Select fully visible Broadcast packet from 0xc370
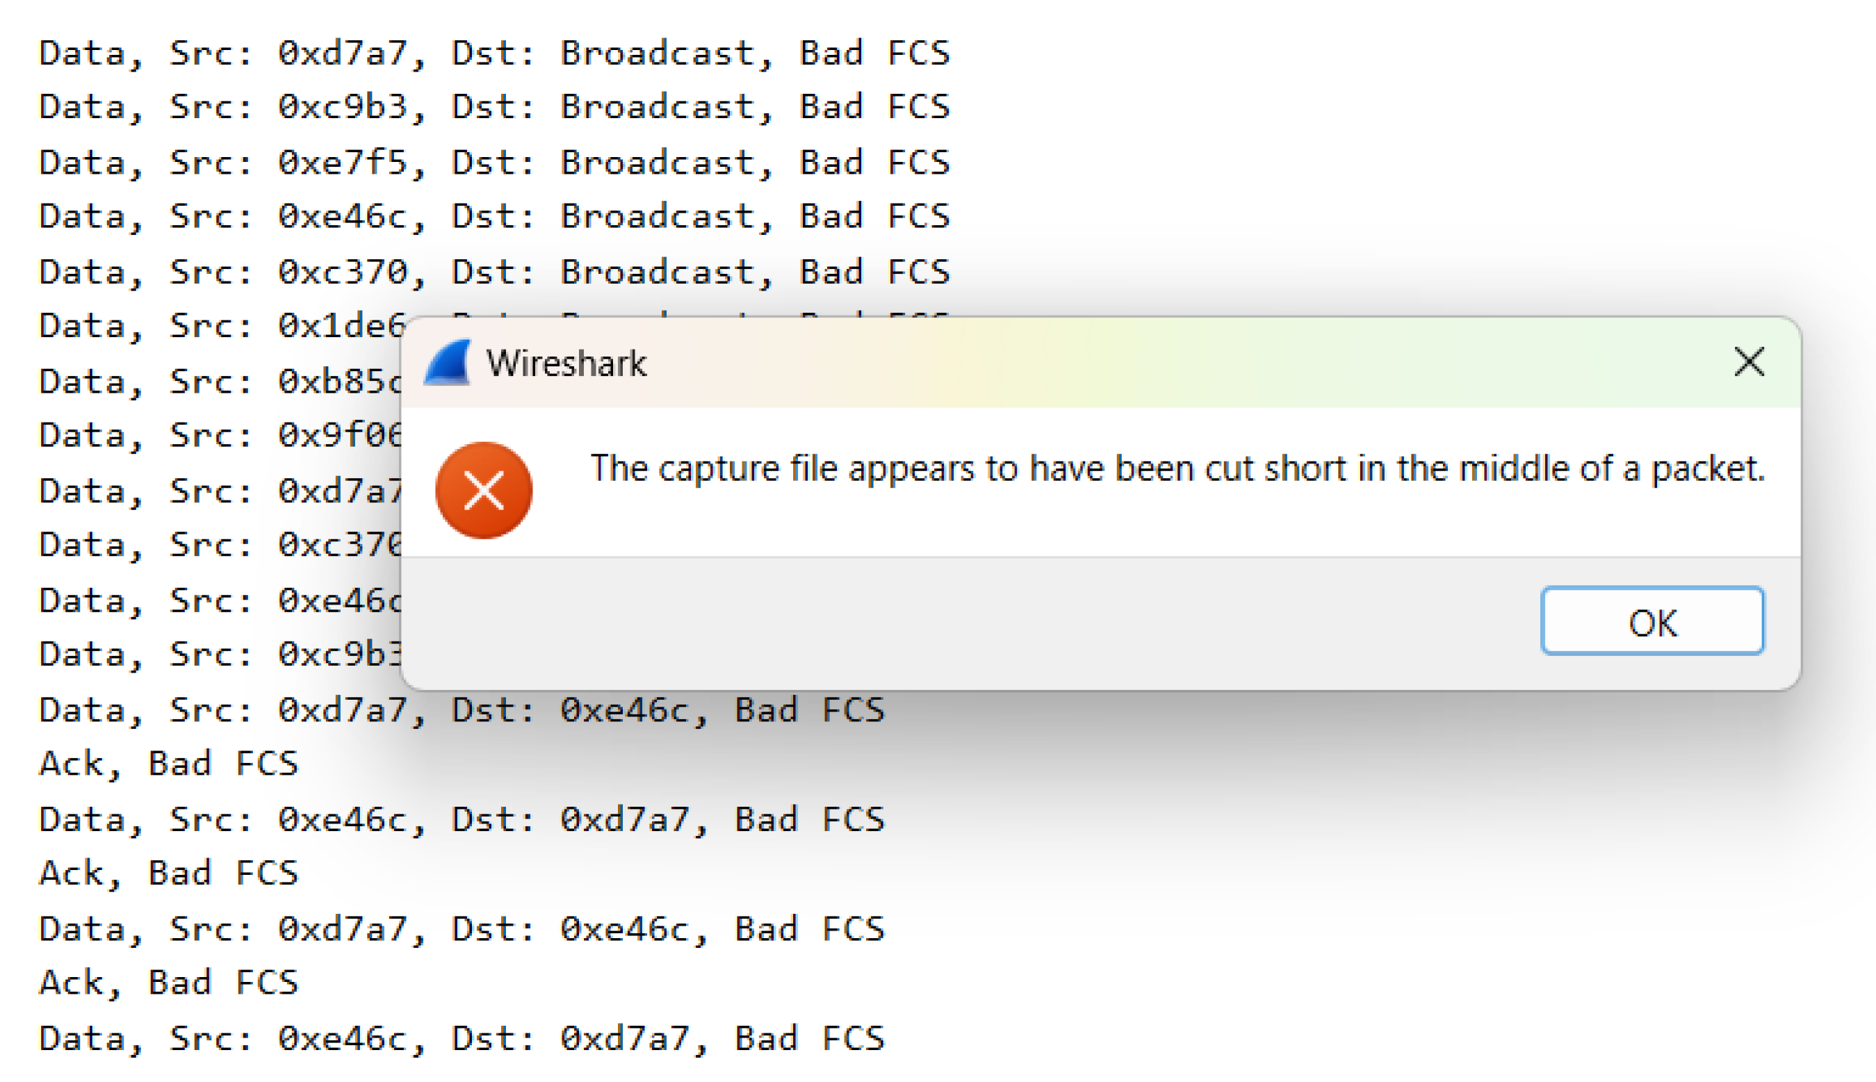Image resolution: width=1876 pixels, height=1082 pixels. 494,272
